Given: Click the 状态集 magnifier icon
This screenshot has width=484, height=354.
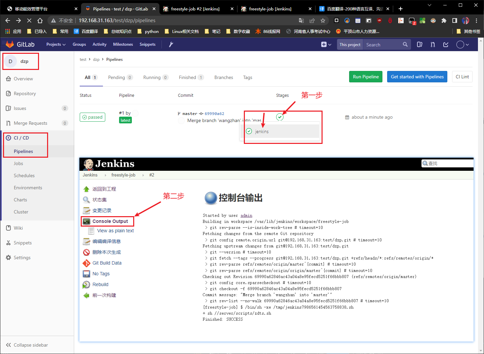Looking at the screenshot, I should click(86, 200).
